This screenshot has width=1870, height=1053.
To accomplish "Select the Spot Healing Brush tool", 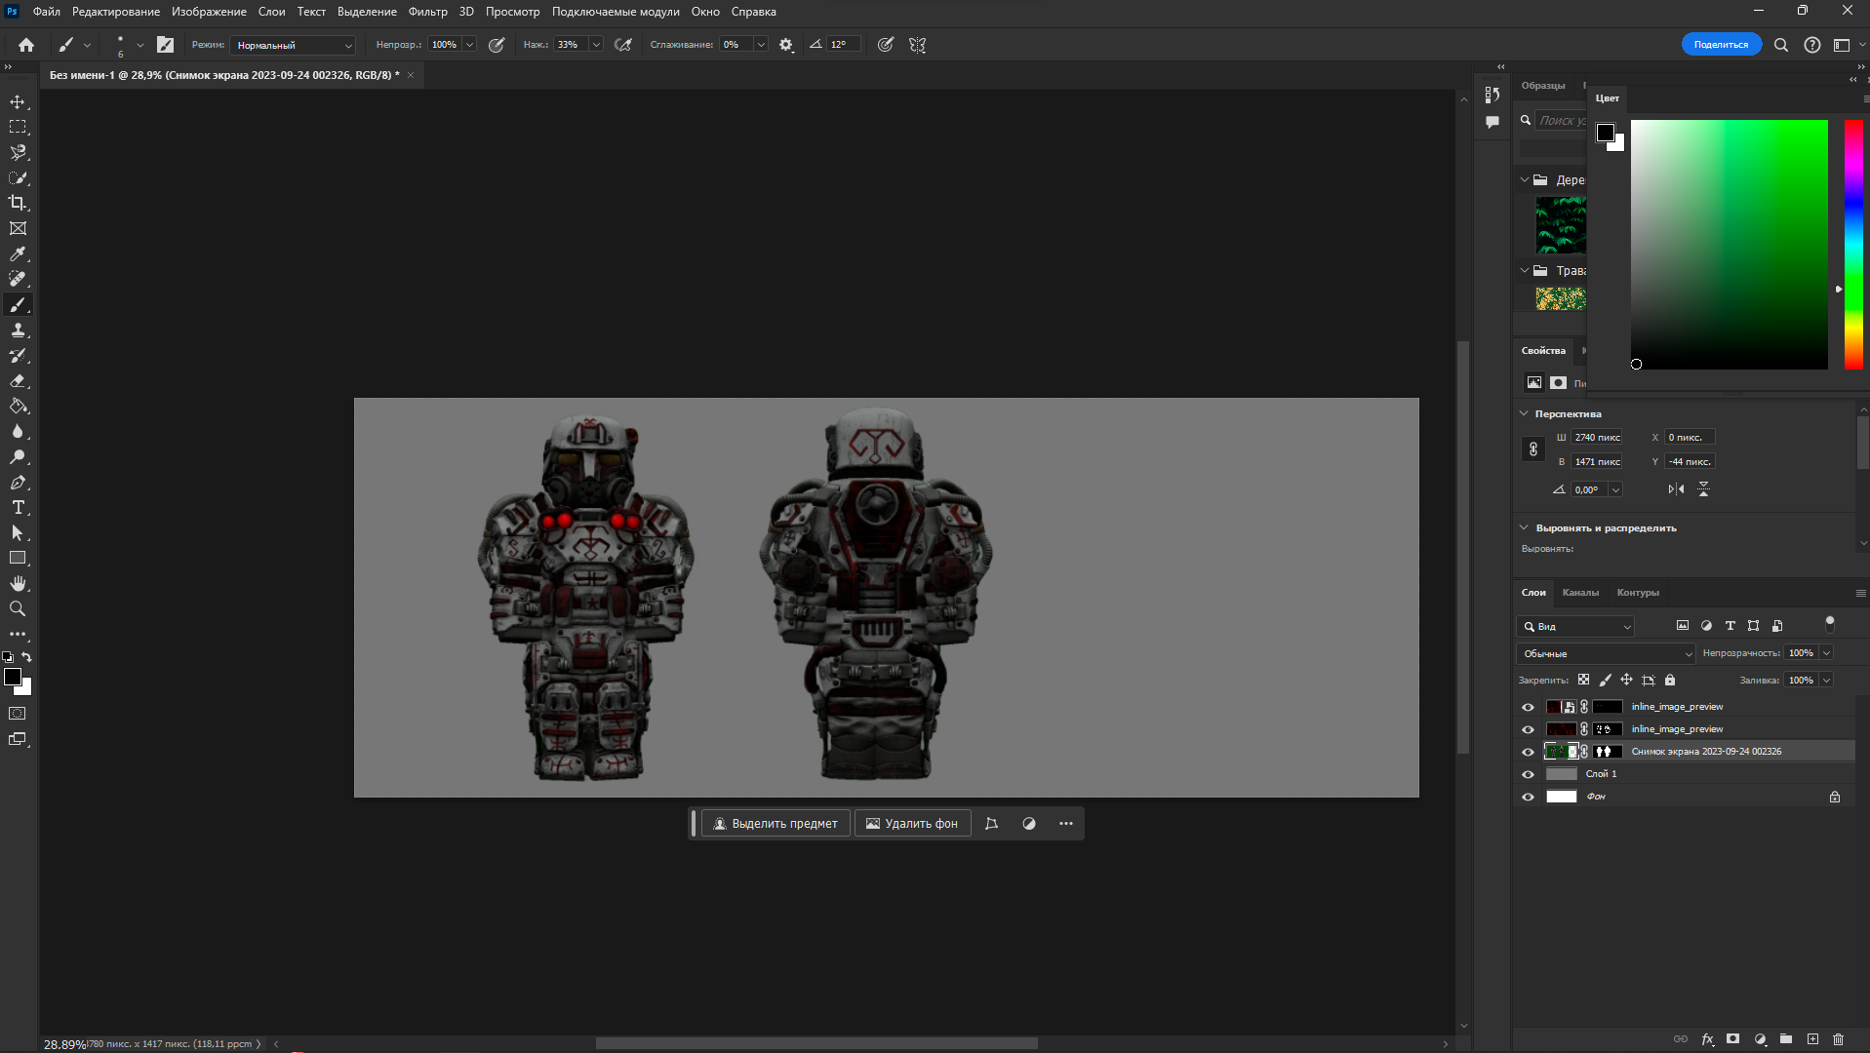I will tap(18, 279).
